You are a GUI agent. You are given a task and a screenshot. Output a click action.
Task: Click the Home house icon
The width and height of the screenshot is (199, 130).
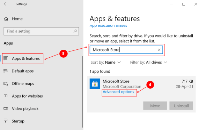6,19
